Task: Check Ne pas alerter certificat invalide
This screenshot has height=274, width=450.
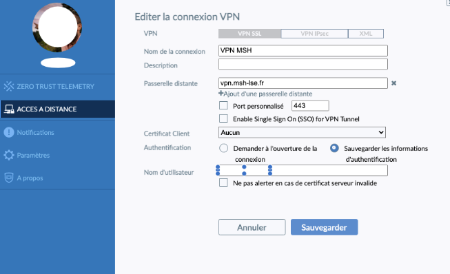Action: [x=223, y=183]
